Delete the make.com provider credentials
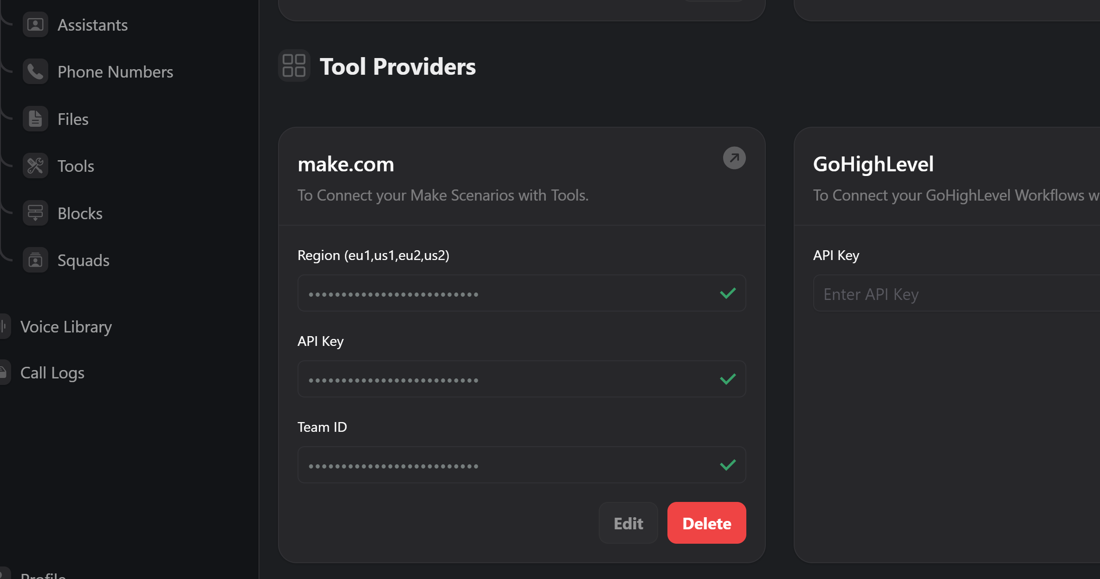The width and height of the screenshot is (1100, 579). [706, 523]
